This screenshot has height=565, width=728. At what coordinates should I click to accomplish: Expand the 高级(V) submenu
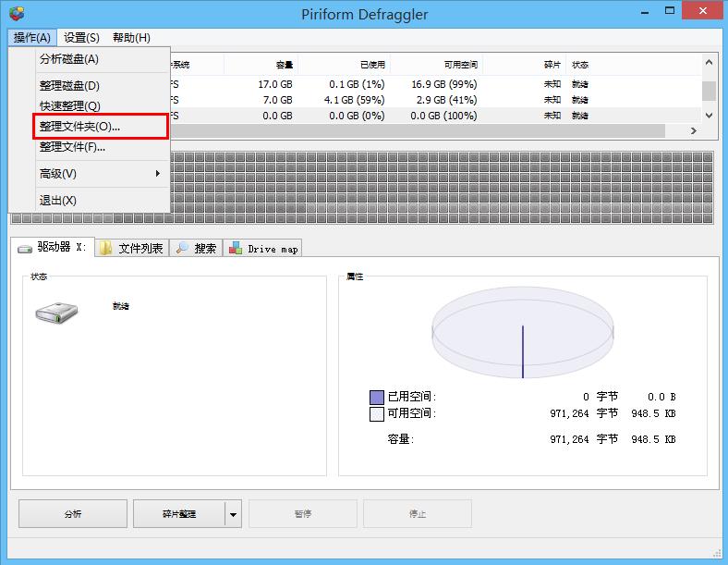(x=102, y=174)
